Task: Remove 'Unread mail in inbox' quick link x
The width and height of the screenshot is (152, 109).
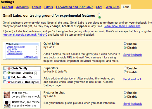Action: [37, 47]
